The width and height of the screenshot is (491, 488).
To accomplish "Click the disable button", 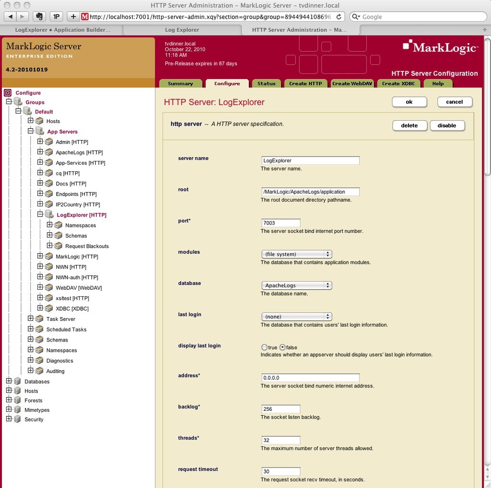I will (x=447, y=125).
